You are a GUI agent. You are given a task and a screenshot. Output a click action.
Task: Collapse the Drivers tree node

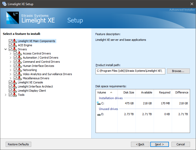tap(5, 49)
